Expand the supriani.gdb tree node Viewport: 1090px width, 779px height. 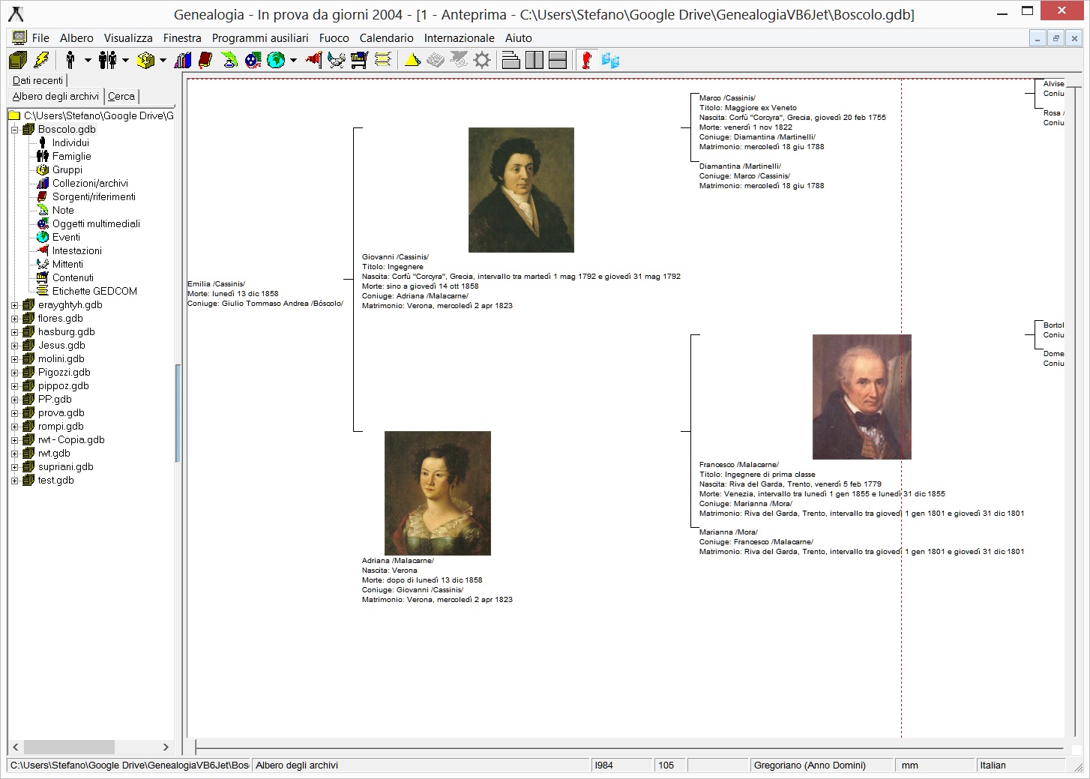14,467
